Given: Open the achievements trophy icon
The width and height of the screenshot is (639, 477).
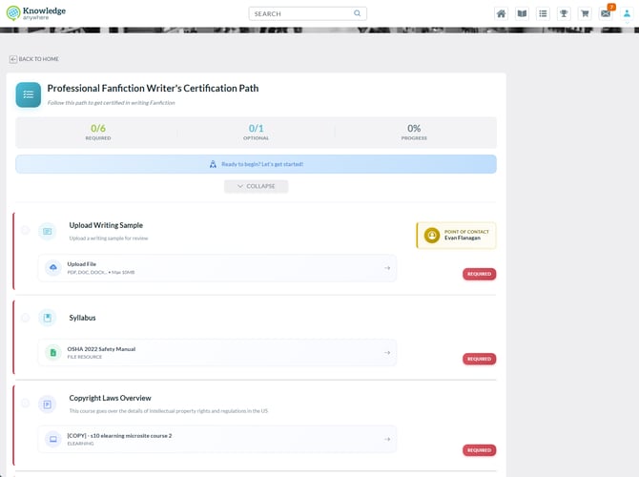Looking at the screenshot, I should click(564, 13).
